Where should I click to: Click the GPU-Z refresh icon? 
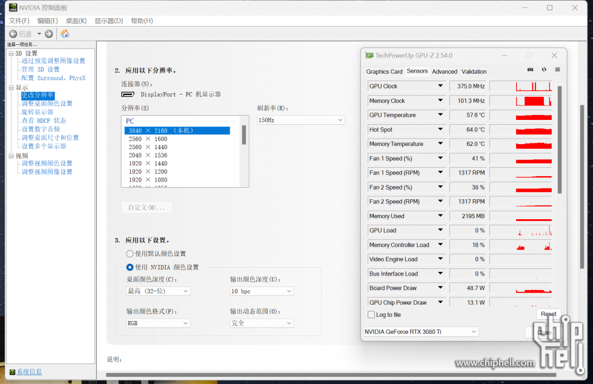click(544, 70)
